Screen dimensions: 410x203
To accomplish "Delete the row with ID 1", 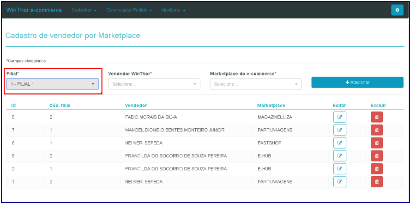I will tap(377, 182).
